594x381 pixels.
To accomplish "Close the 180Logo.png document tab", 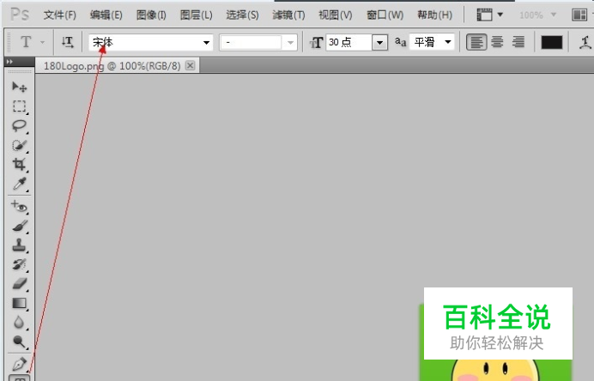I will point(191,65).
